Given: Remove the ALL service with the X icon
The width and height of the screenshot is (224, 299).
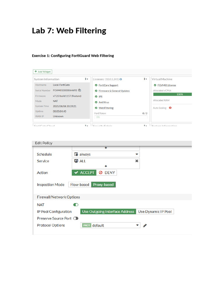Looking at the screenshot, I should tap(136, 161).
